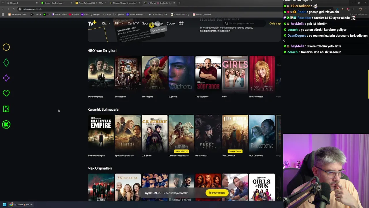Open The Comeback poster
Screen dimensions: 369x208
pyautogui.click(x=262, y=75)
